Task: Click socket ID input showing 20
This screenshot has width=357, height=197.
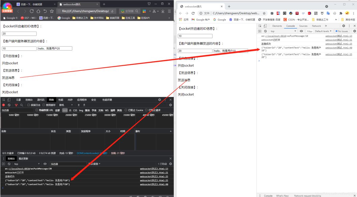Action: [19, 34]
